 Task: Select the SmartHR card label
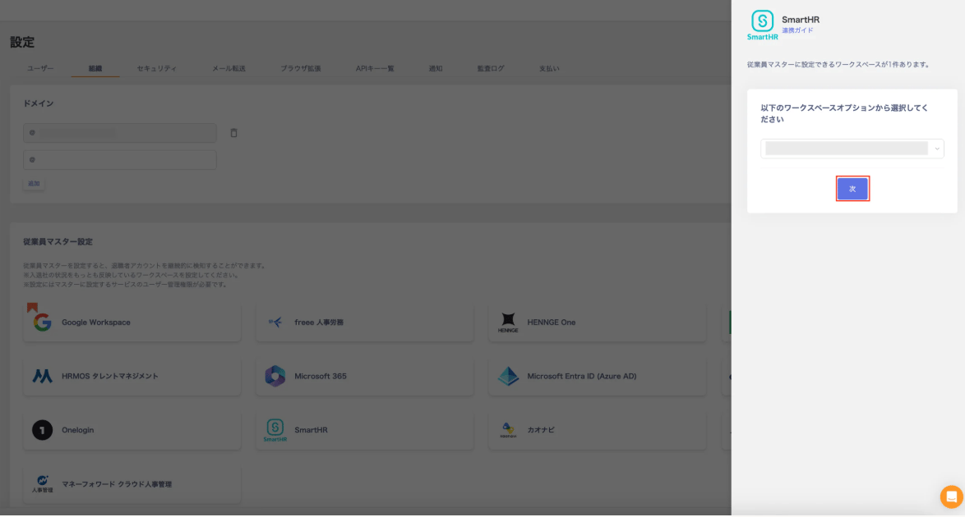click(x=311, y=430)
